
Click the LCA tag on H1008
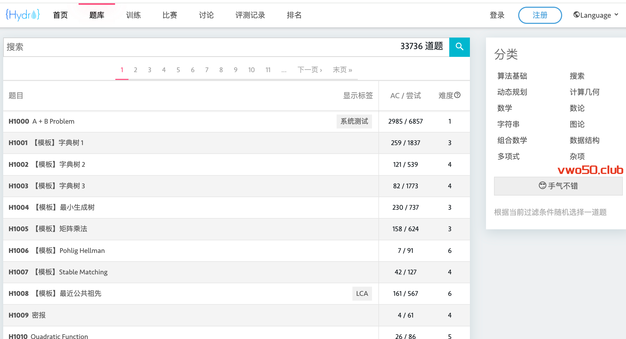click(x=362, y=293)
